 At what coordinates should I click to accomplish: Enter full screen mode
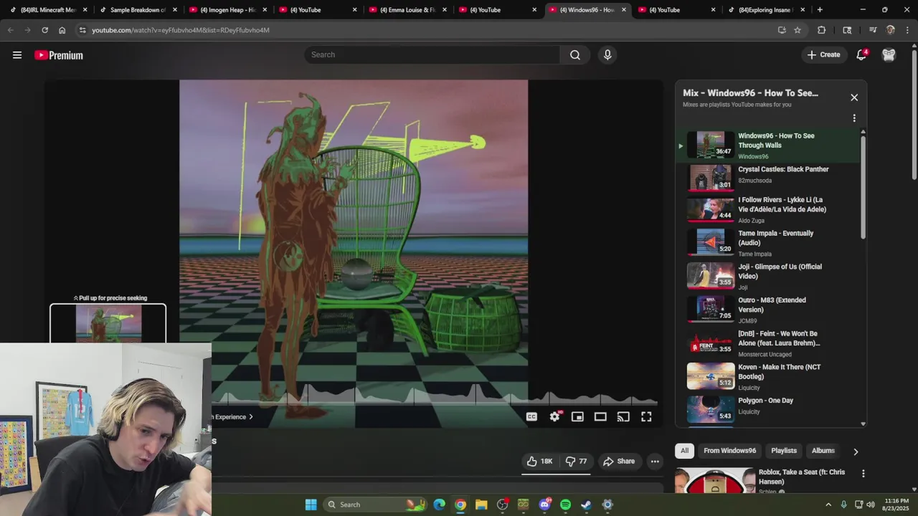(x=646, y=417)
